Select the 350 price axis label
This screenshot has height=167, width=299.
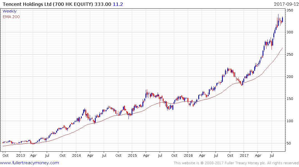pos(290,10)
